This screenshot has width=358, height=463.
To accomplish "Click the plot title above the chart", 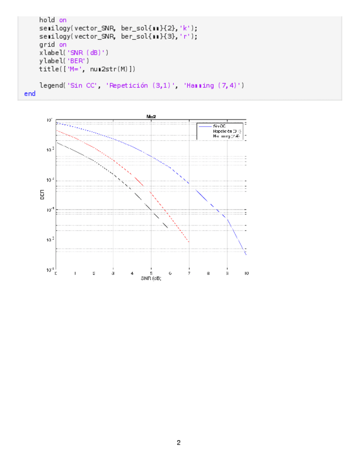I will 151,116.
